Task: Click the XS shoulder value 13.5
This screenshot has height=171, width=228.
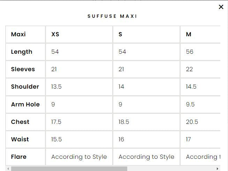Action: [x=56, y=87]
